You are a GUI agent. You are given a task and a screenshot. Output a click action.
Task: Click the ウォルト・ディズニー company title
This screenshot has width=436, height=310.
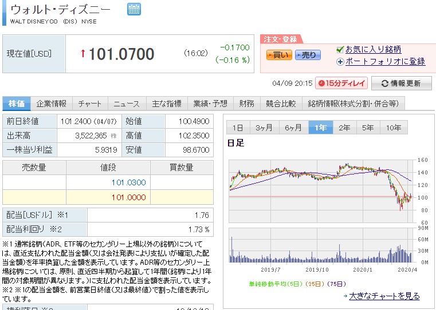[60, 10]
